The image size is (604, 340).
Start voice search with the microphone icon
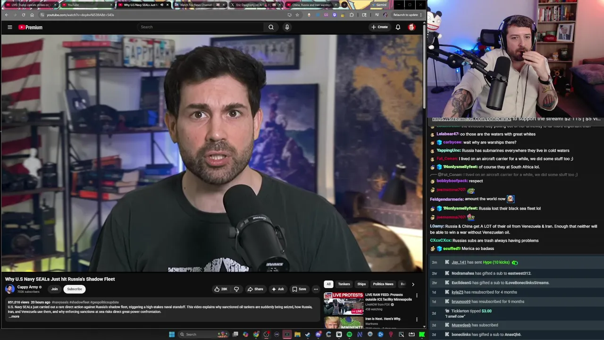(287, 27)
